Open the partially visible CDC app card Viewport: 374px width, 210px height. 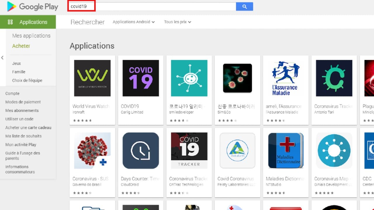pos(367,163)
